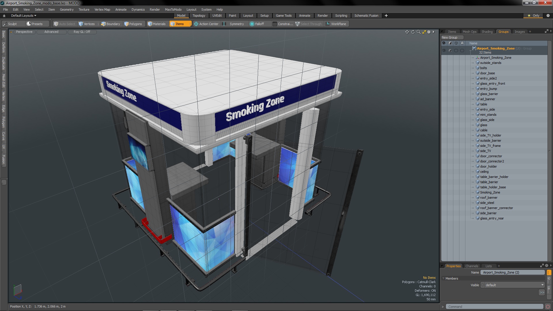Open the Advanced shading style dropdown
Viewport: 553px width, 311px height.
point(51,32)
